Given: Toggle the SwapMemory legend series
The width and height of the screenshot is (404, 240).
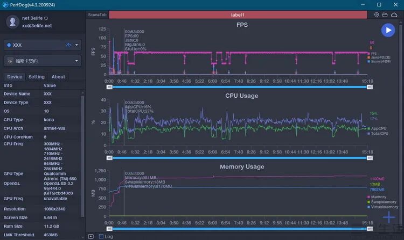Looking at the screenshot, I should tap(382, 202).
